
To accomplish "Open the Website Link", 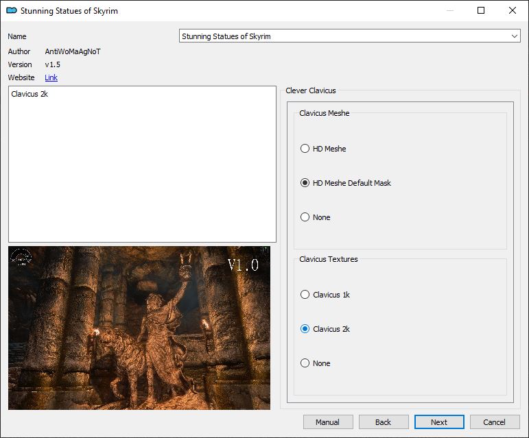I will click(x=51, y=77).
